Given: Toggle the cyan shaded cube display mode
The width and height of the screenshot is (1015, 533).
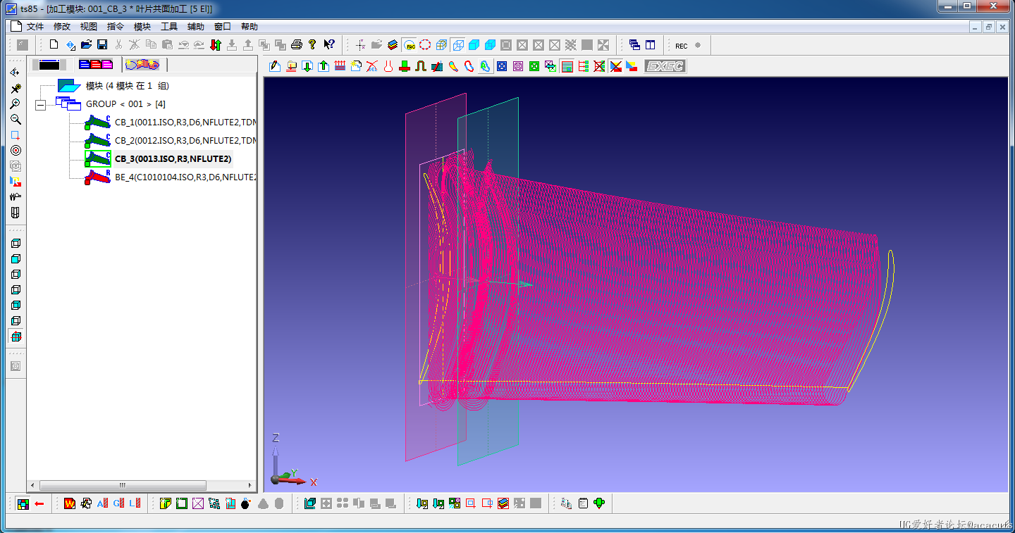Looking at the screenshot, I should coord(474,45).
